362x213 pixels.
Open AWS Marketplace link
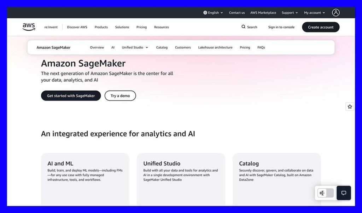(263, 13)
